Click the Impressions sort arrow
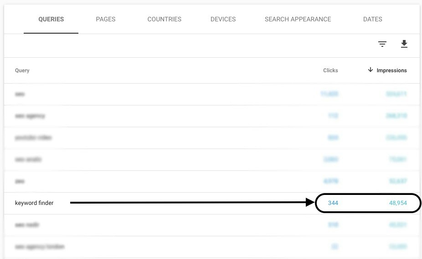Image resolution: width=422 pixels, height=259 pixels. coord(371,70)
